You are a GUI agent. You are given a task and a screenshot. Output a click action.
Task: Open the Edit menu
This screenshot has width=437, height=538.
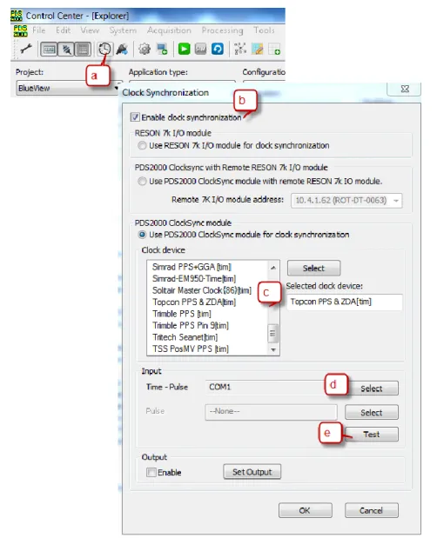coord(64,30)
